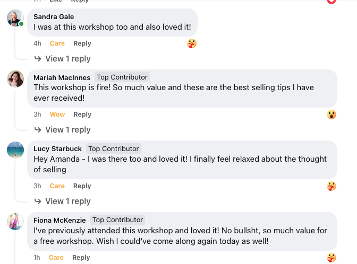The image size is (357, 264).
Task: Expand View 1 reply under Lucy's comment
Action: 67,201
